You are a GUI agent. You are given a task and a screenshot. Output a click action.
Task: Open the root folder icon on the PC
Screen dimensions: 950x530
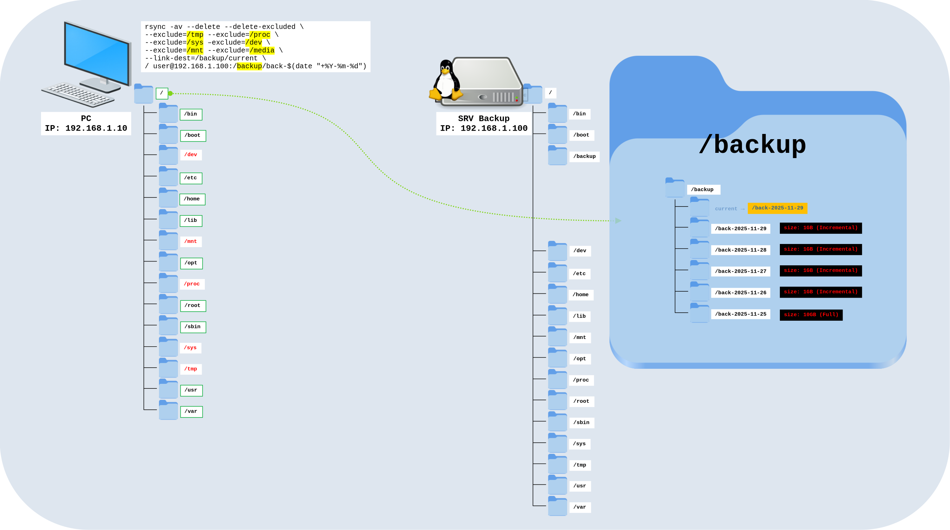(144, 93)
